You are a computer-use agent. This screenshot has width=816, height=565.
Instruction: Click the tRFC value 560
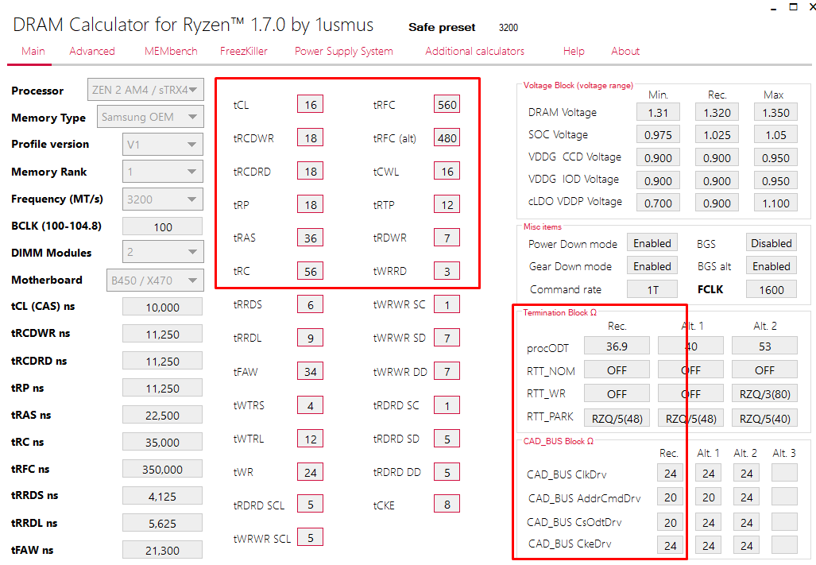(447, 104)
